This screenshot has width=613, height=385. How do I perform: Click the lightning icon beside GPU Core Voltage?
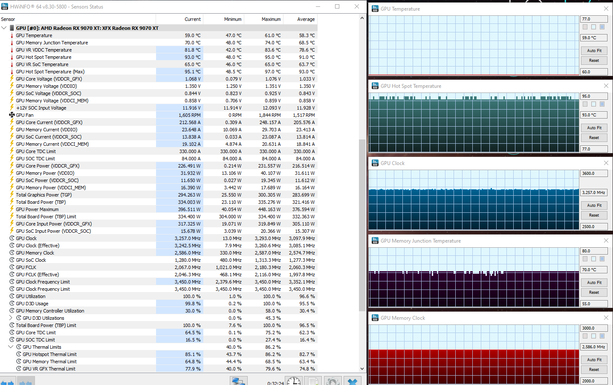(12, 79)
